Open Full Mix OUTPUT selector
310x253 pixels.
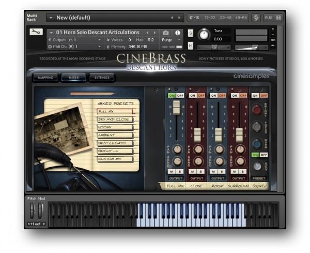coord(176,178)
